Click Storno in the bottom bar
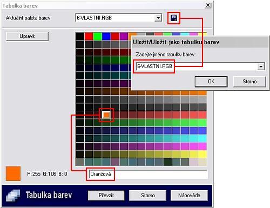The width and height of the screenshot is (270, 208). 148,196
